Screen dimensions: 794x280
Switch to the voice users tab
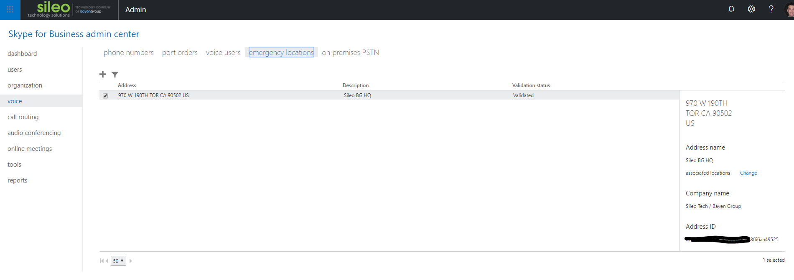(223, 52)
